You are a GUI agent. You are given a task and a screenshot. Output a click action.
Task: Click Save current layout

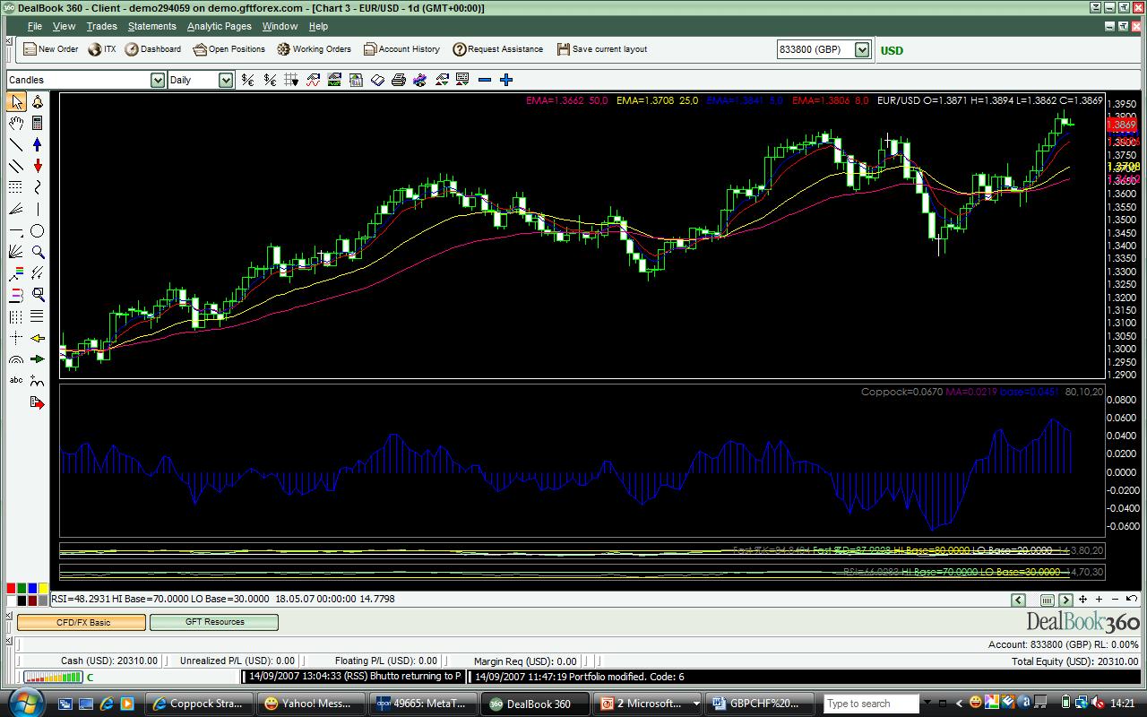tap(601, 49)
